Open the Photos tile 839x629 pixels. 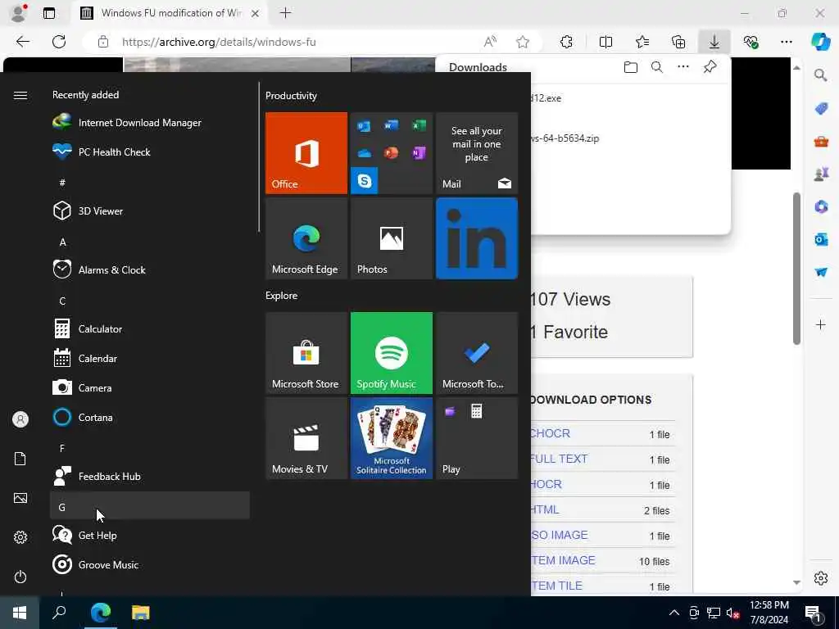[391, 238]
